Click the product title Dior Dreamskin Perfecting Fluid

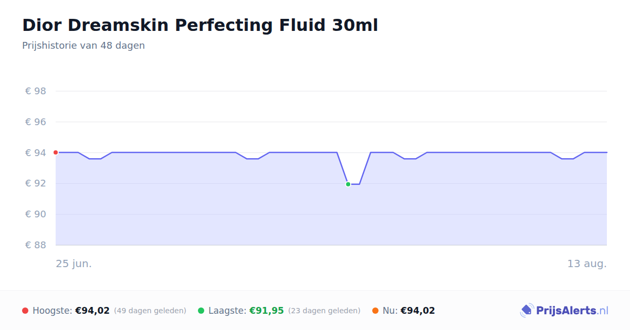[x=200, y=25]
